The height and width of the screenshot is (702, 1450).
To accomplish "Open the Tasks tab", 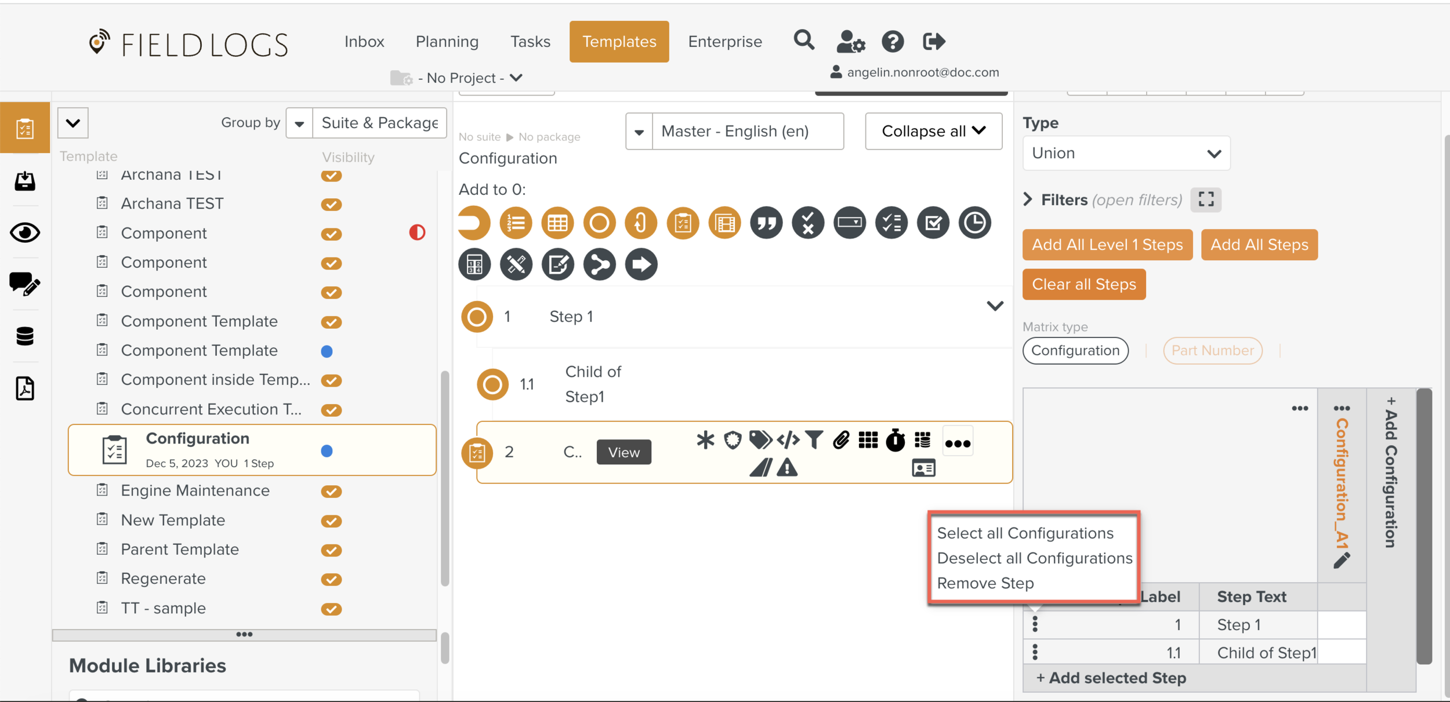I will pos(530,42).
